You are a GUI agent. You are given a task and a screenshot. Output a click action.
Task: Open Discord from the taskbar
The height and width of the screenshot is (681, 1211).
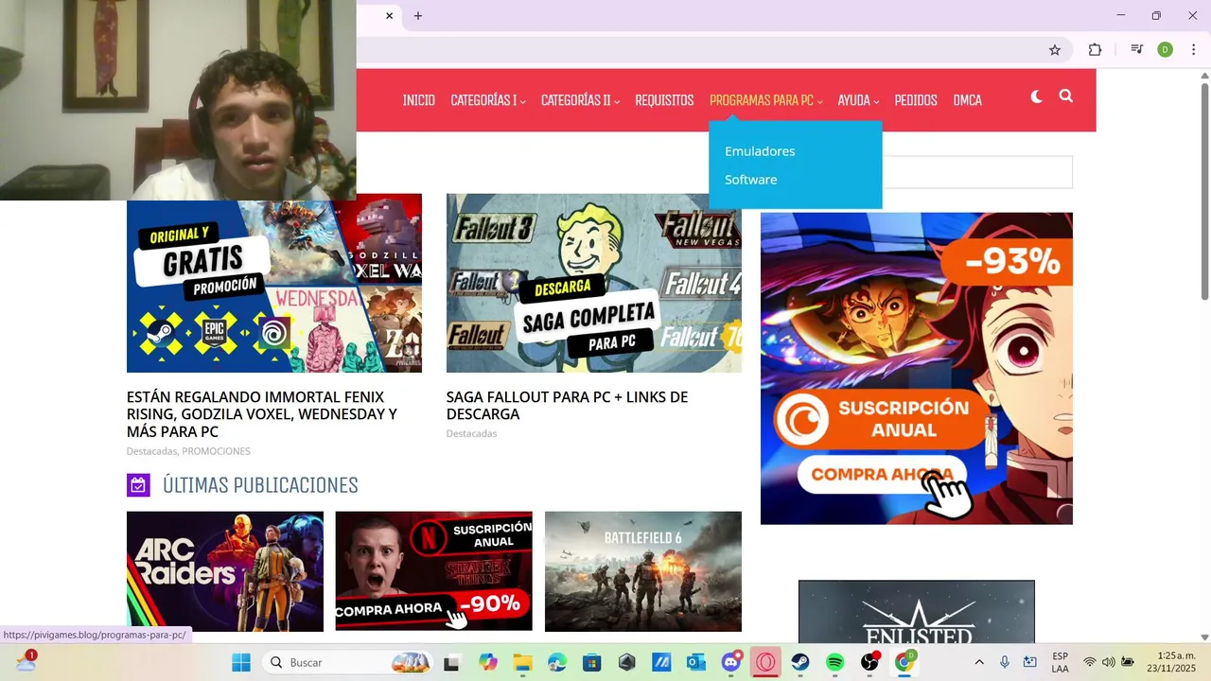pos(730,662)
